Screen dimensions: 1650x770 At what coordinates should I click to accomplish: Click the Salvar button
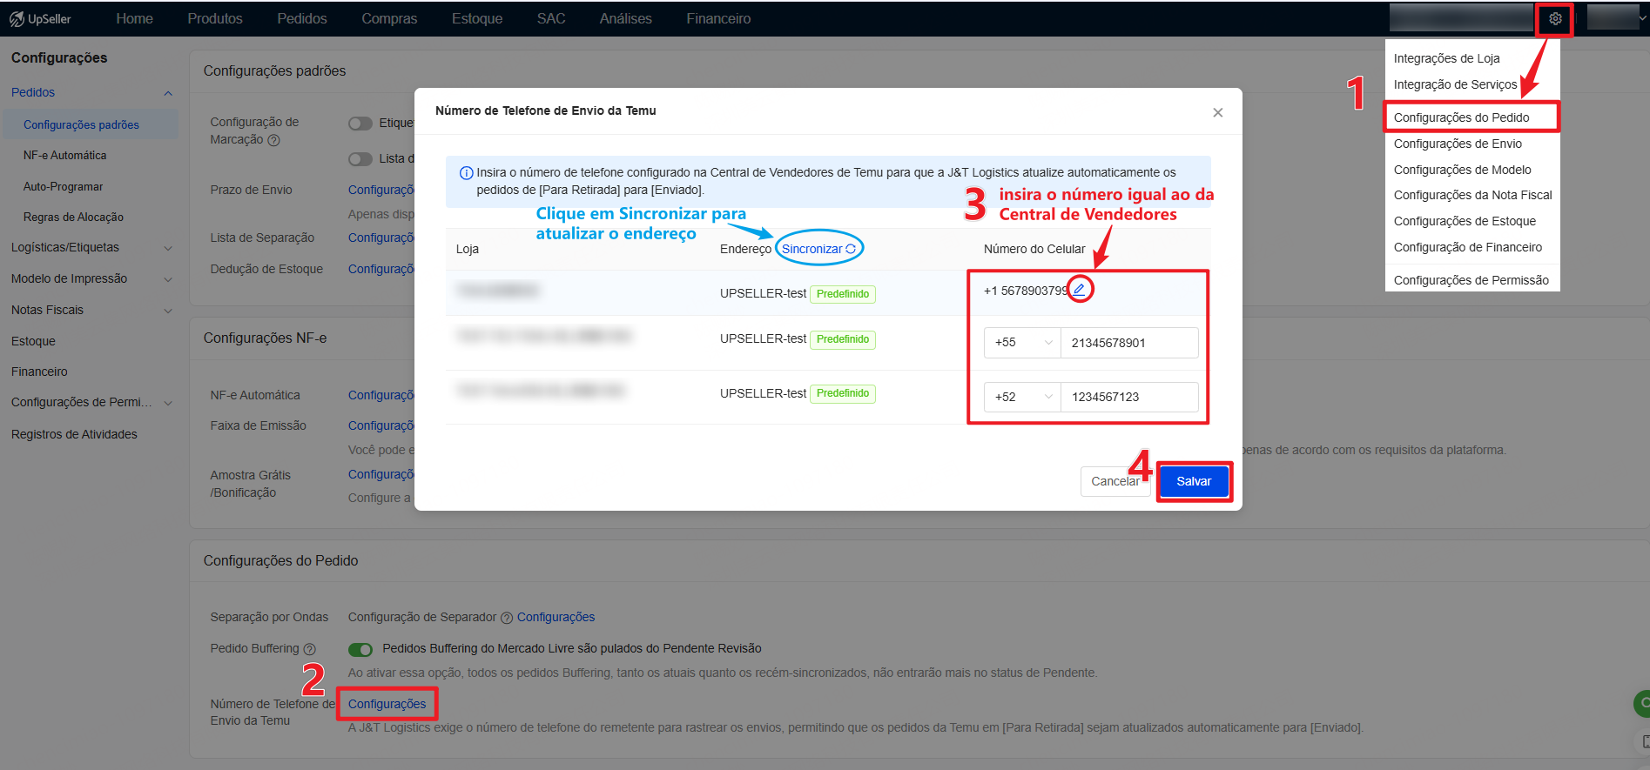pyautogui.click(x=1194, y=481)
